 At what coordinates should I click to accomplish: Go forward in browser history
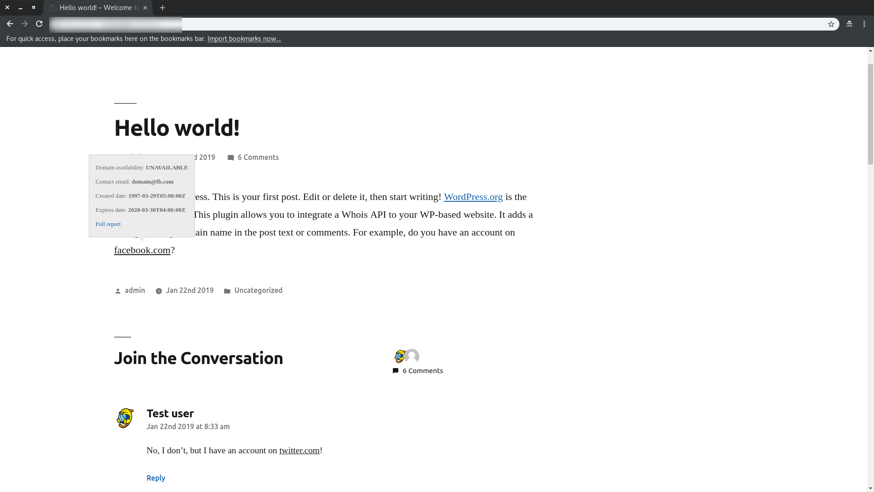click(25, 24)
